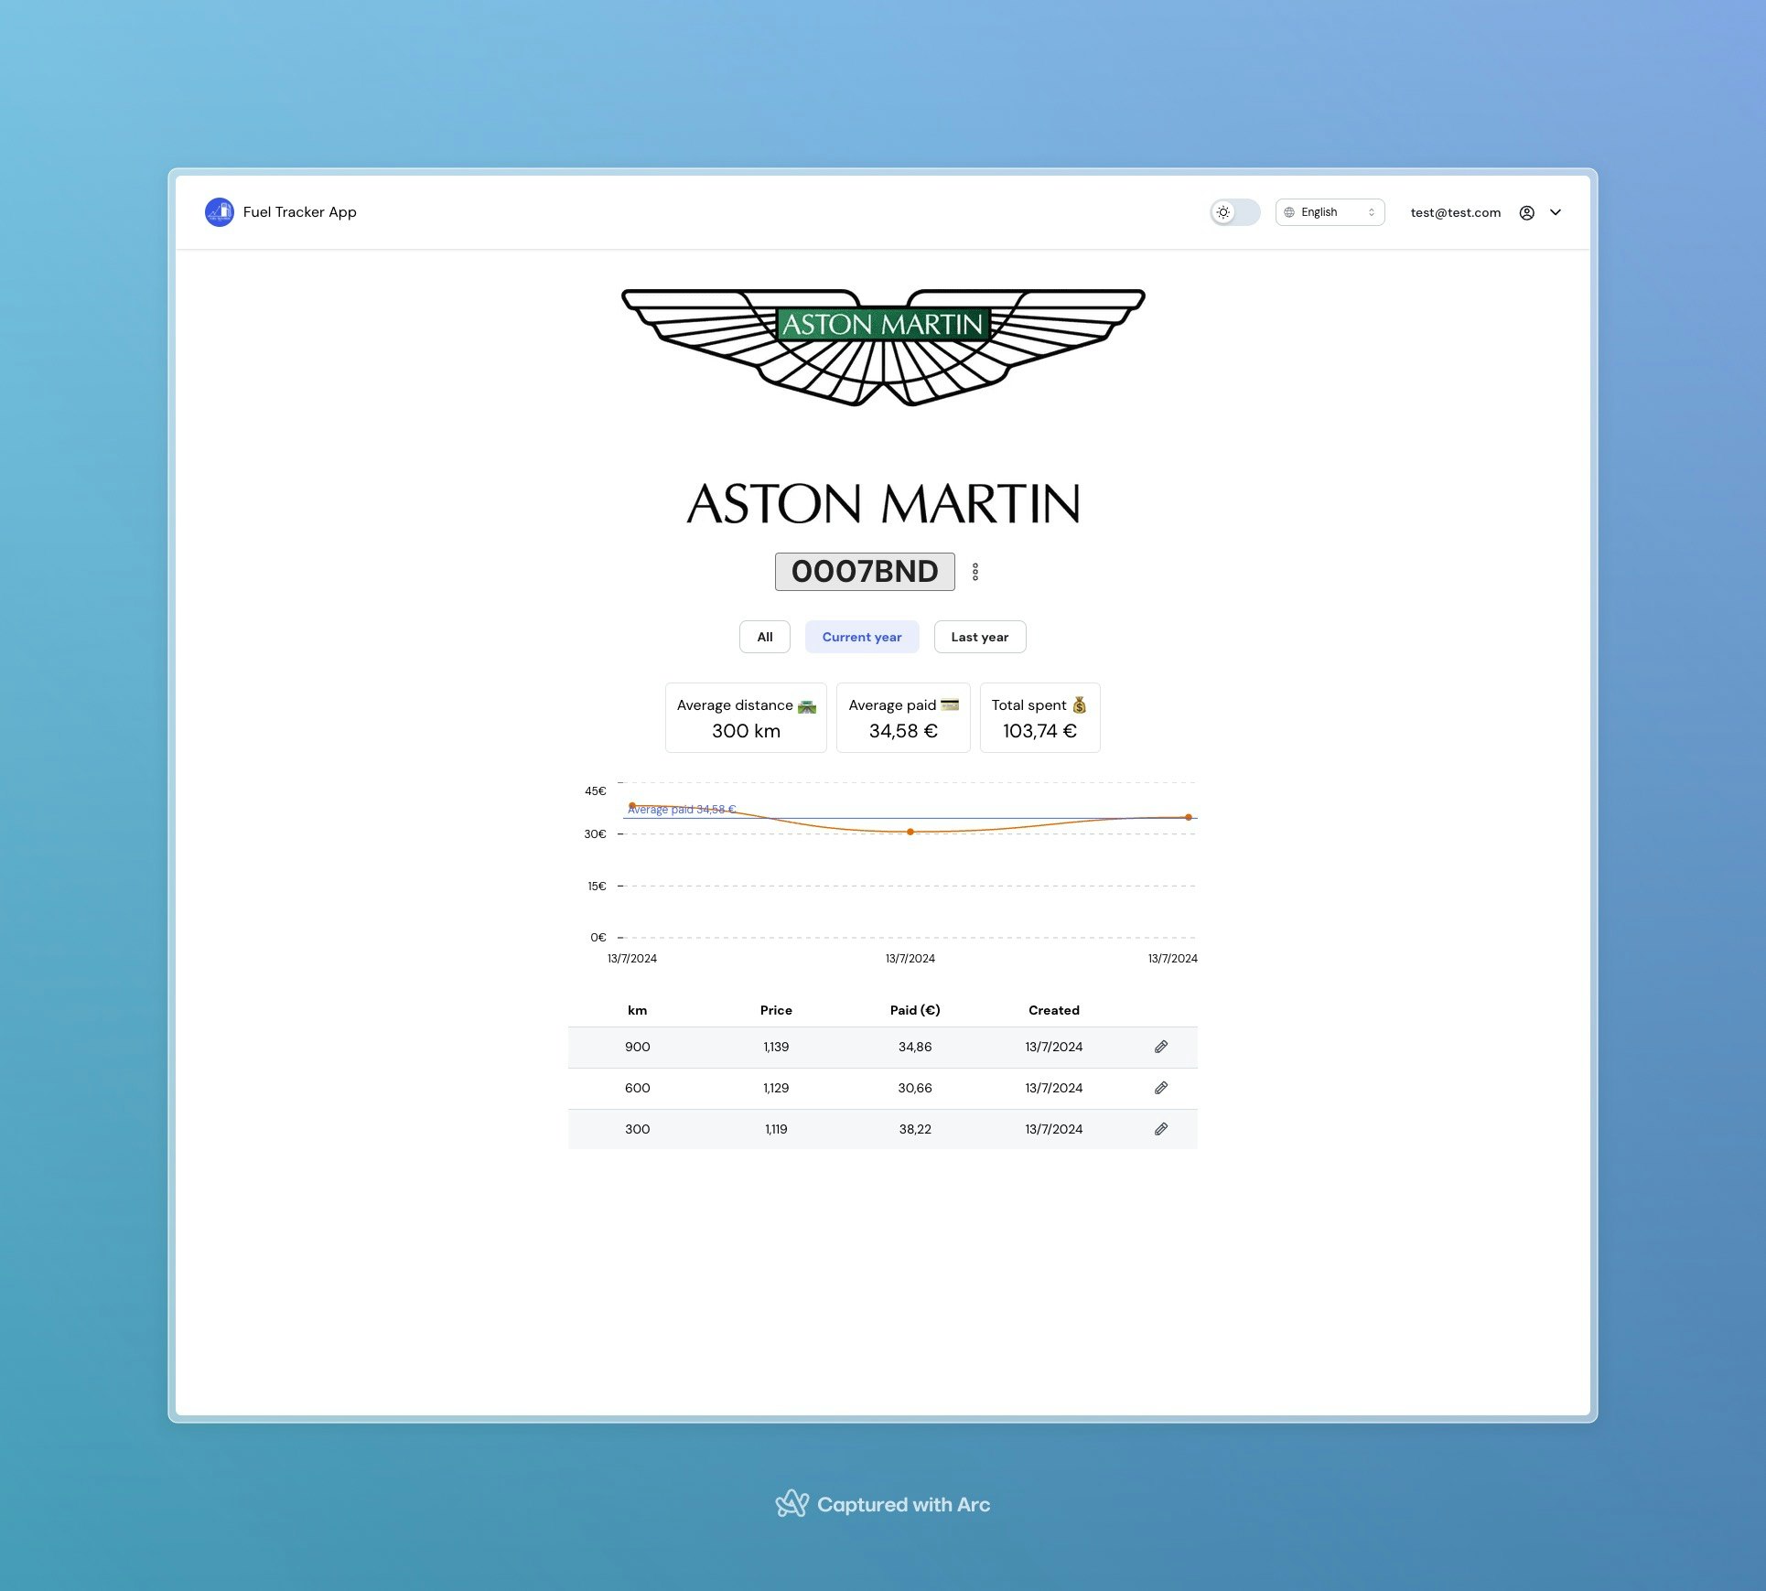This screenshot has height=1591, width=1766.
Task: Click the Aston Martin winged logo image
Action: [883, 347]
